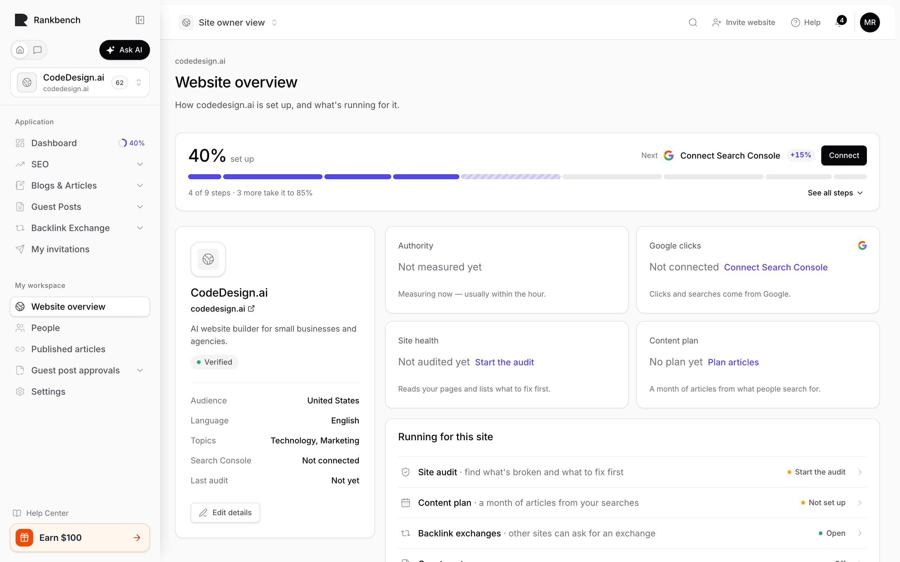Expand Backlink Exchange menu
900x562 pixels.
pos(140,228)
